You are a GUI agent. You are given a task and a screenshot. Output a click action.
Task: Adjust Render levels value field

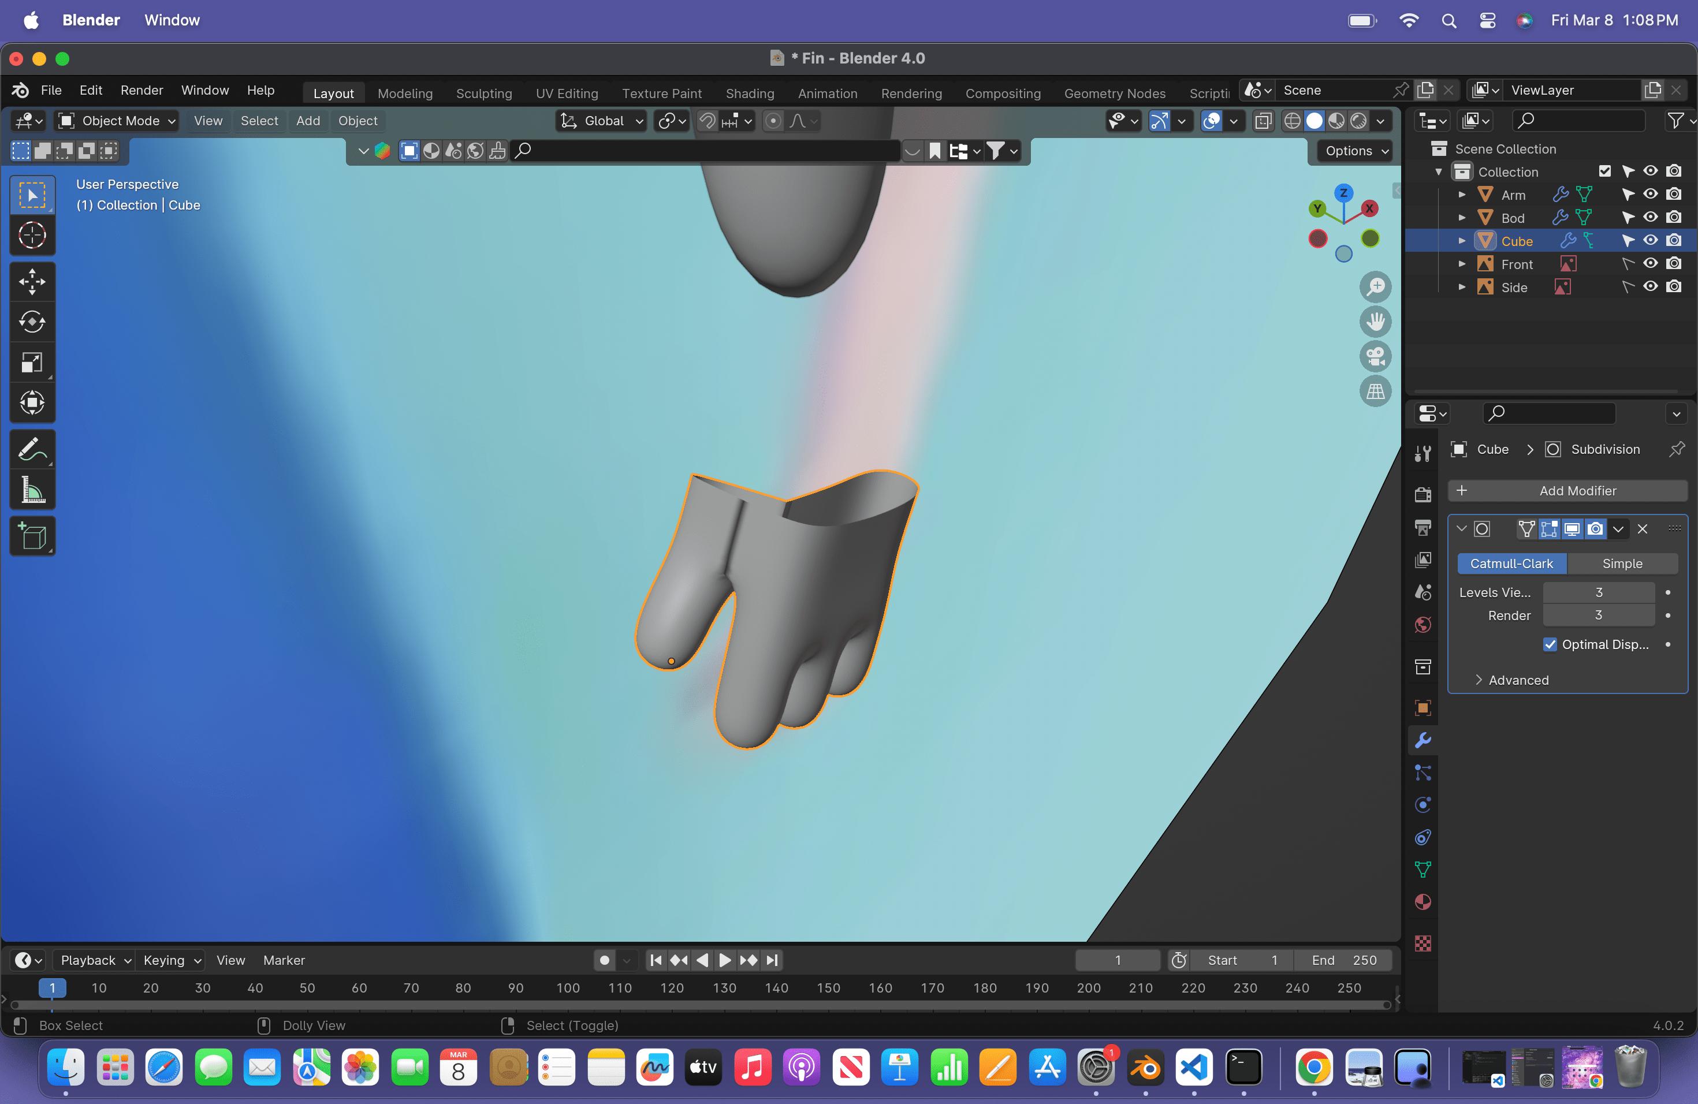click(x=1598, y=615)
